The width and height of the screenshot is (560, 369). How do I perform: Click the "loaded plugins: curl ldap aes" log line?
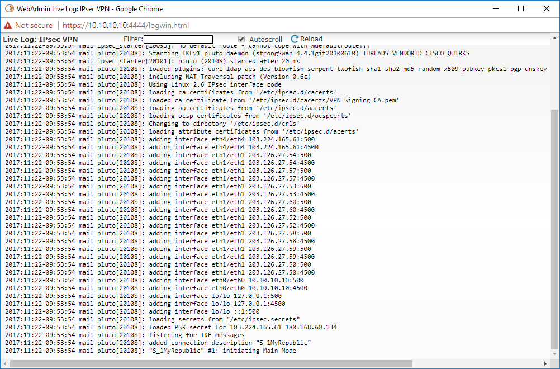point(276,69)
